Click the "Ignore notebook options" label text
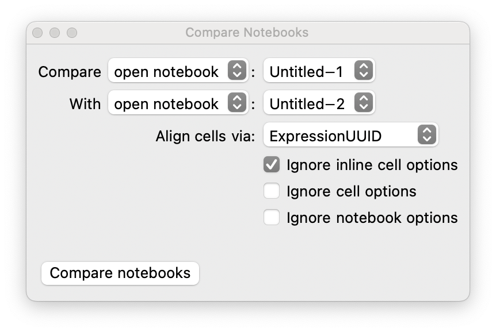The width and height of the screenshot is (496, 332). point(372,218)
